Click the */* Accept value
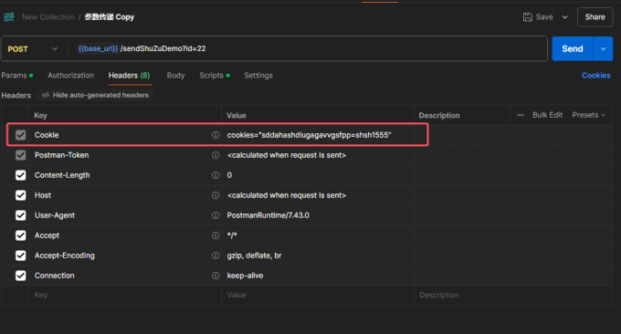The image size is (621, 334). point(232,235)
